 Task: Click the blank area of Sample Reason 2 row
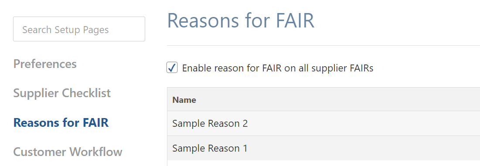click(364, 123)
